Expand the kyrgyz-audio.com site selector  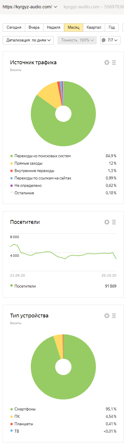point(30,7)
